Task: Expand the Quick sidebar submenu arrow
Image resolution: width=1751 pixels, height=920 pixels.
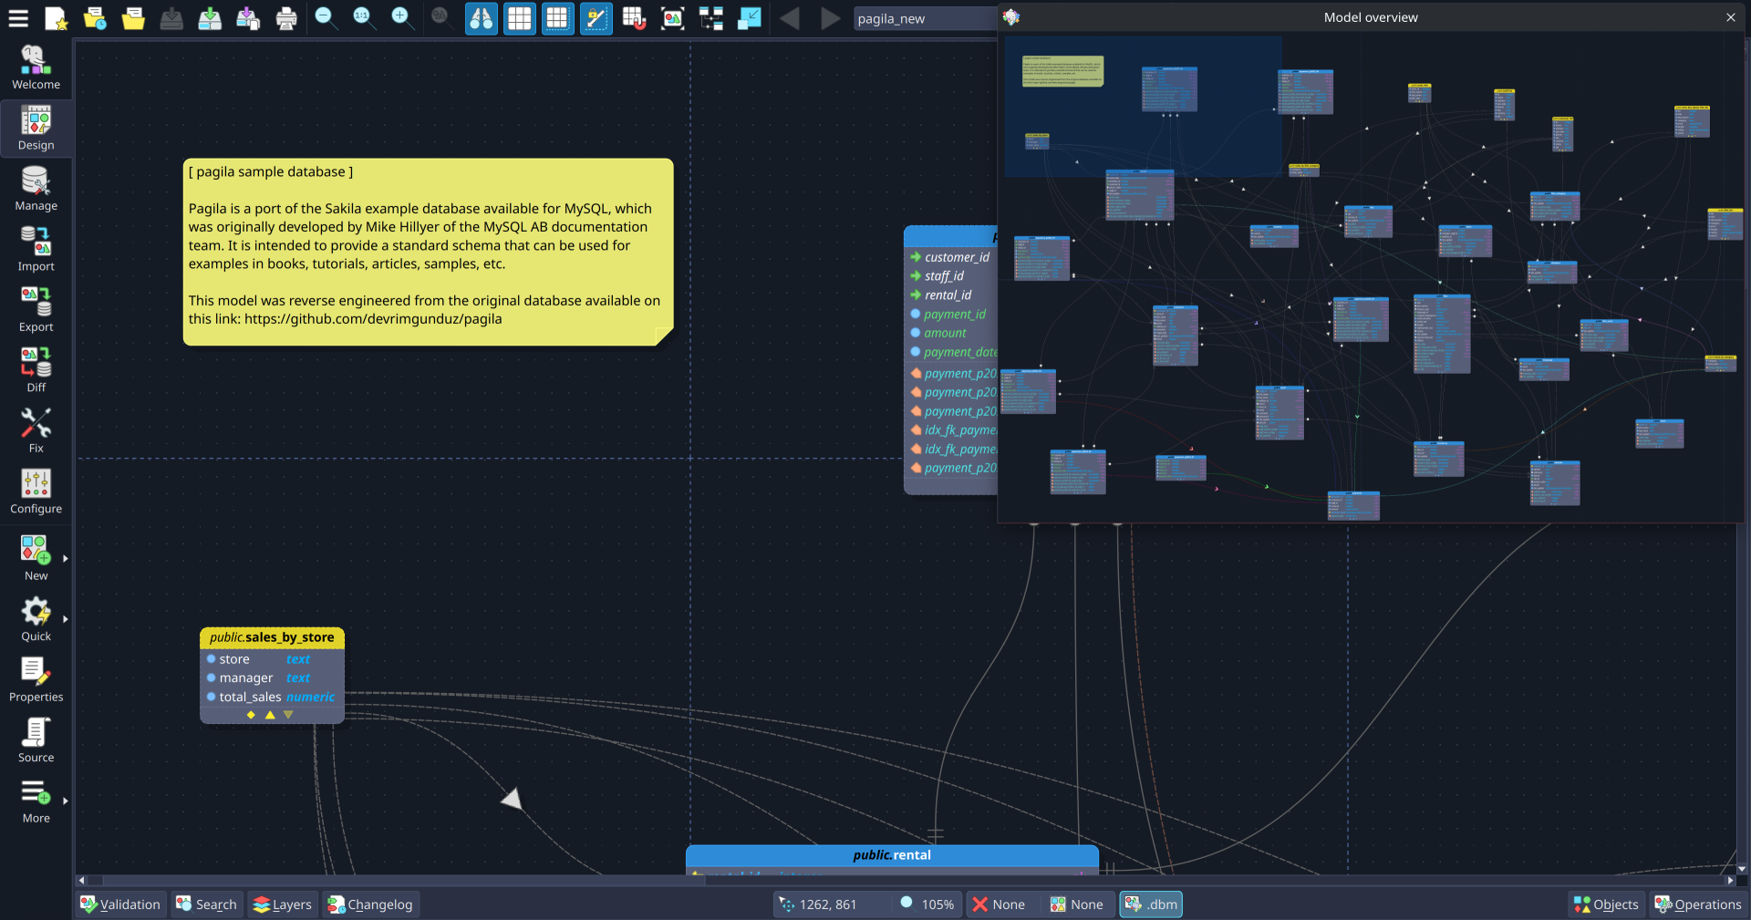Action: (x=64, y=618)
